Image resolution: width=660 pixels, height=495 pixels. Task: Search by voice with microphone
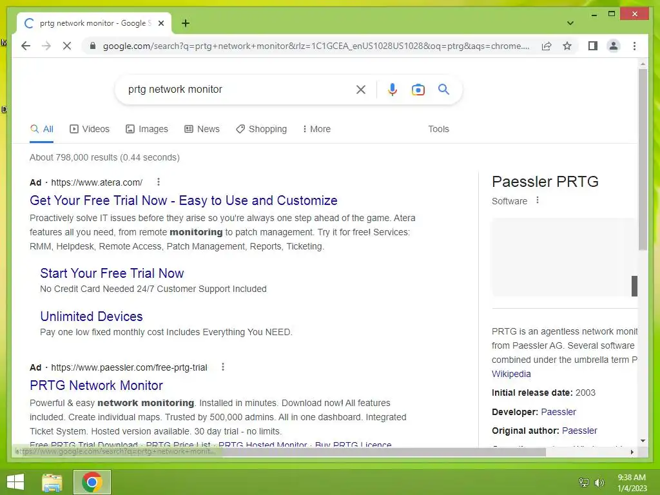(393, 89)
